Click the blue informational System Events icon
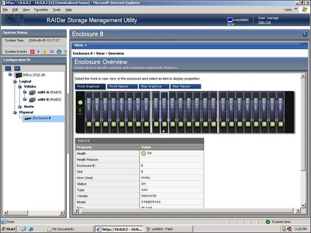The image size is (311, 233). (x=59, y=52)
